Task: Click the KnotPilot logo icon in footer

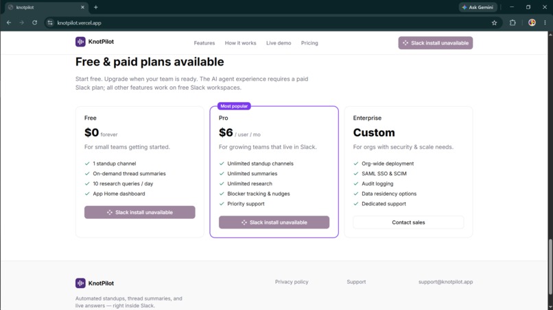Action: (80, 283)
